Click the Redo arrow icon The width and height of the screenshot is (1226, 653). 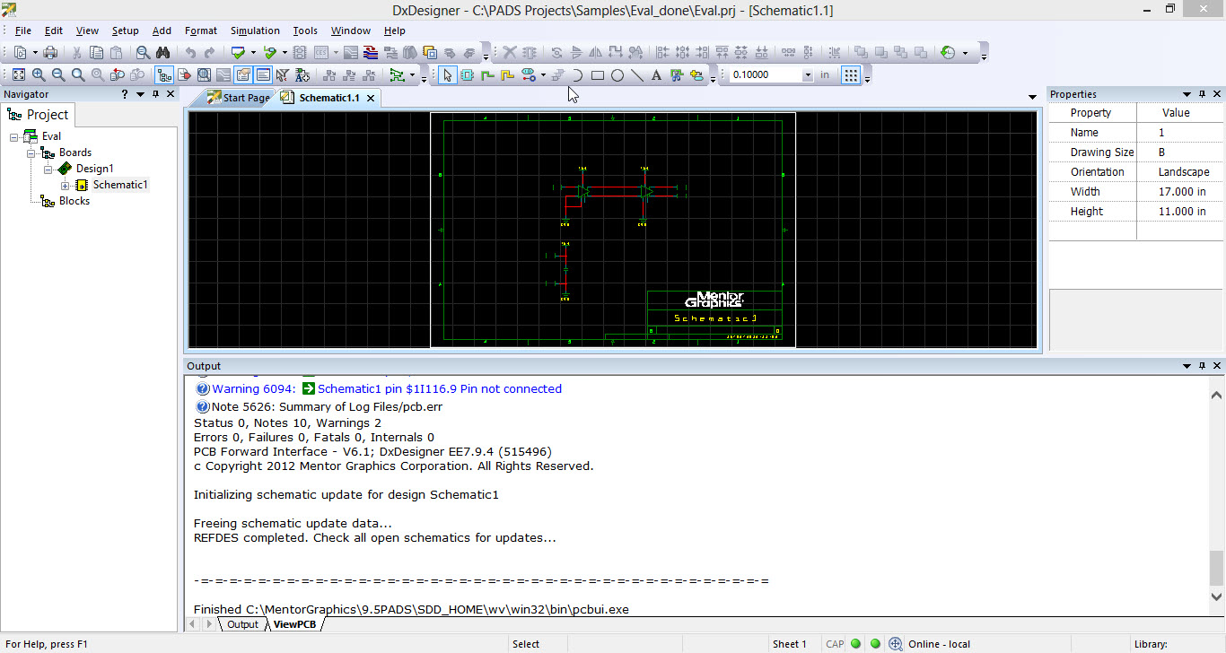tap(209, 53)
